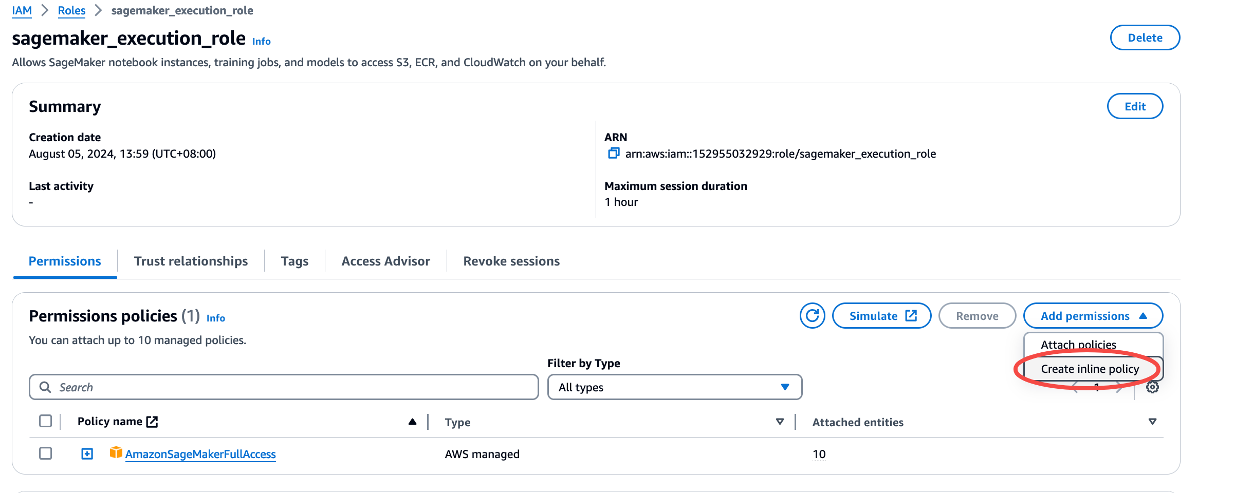Sort the Type column with its arrow

tap(780, 422)
